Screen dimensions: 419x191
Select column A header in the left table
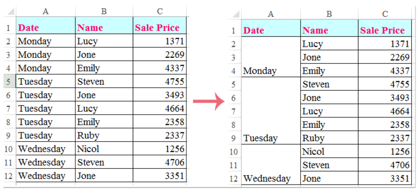(x=46, y=11)
